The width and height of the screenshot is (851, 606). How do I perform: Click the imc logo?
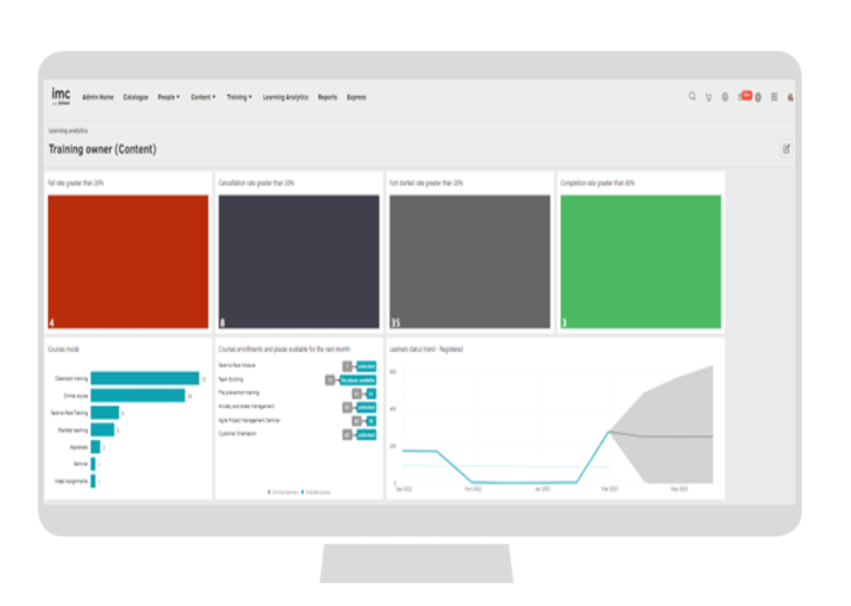(x=61, y=96)
